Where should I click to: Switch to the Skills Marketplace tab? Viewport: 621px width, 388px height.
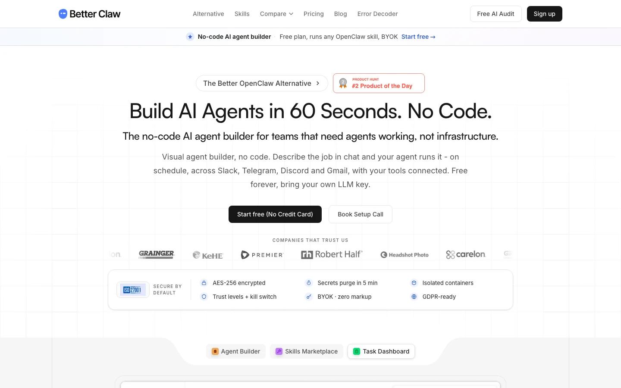click(307, 351)
